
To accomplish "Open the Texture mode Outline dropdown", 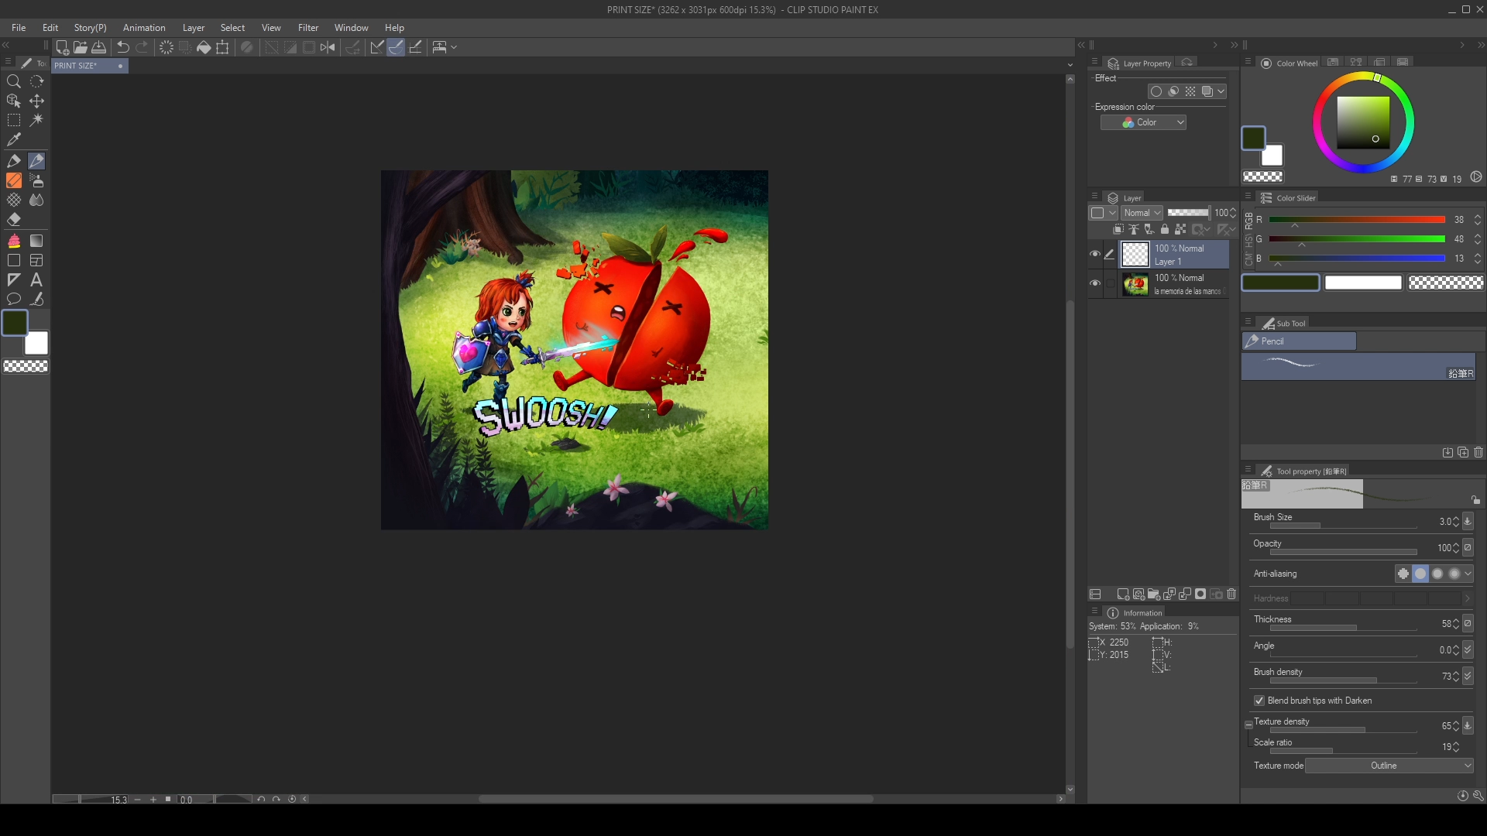I will click(x=1389, y=766).
